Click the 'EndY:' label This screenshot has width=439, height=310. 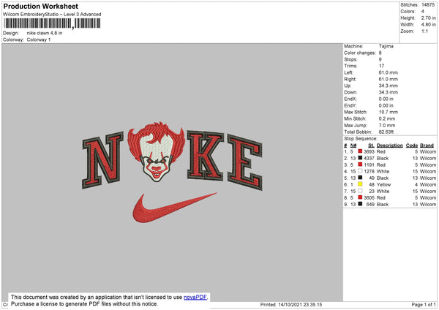pos(350,105)
